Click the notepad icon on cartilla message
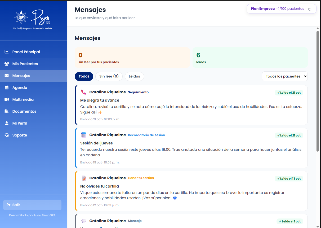 [x=84, y=178]
